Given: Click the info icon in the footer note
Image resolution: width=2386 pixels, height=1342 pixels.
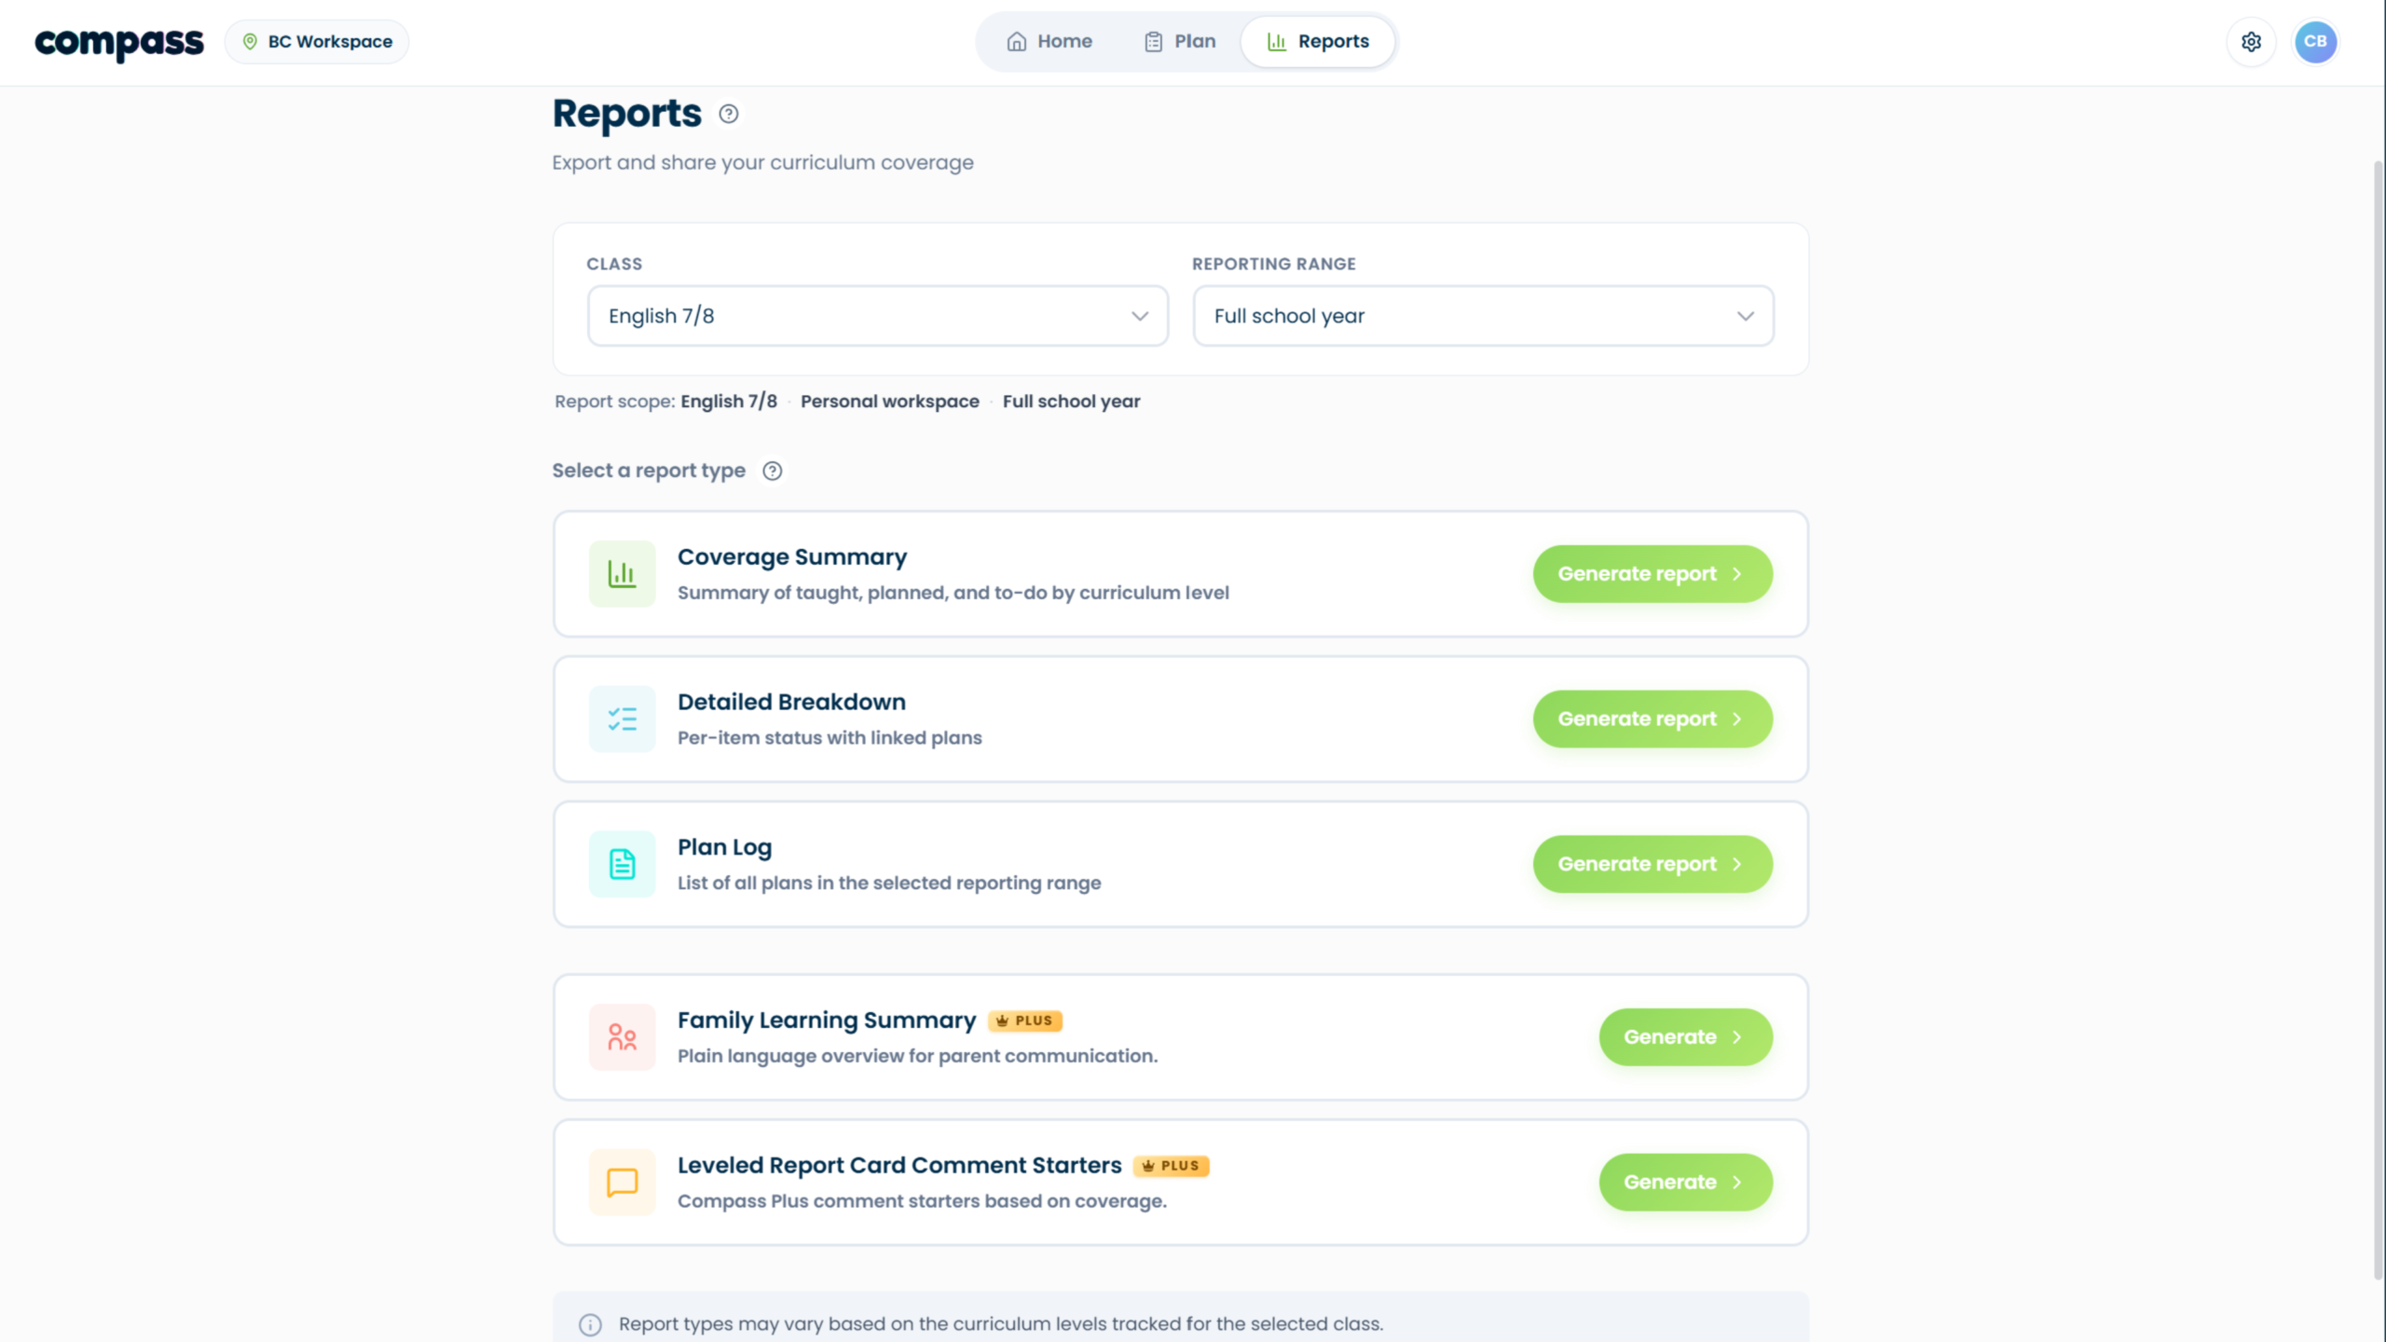Looking at the screenshot, I should tap(590, 1325).
